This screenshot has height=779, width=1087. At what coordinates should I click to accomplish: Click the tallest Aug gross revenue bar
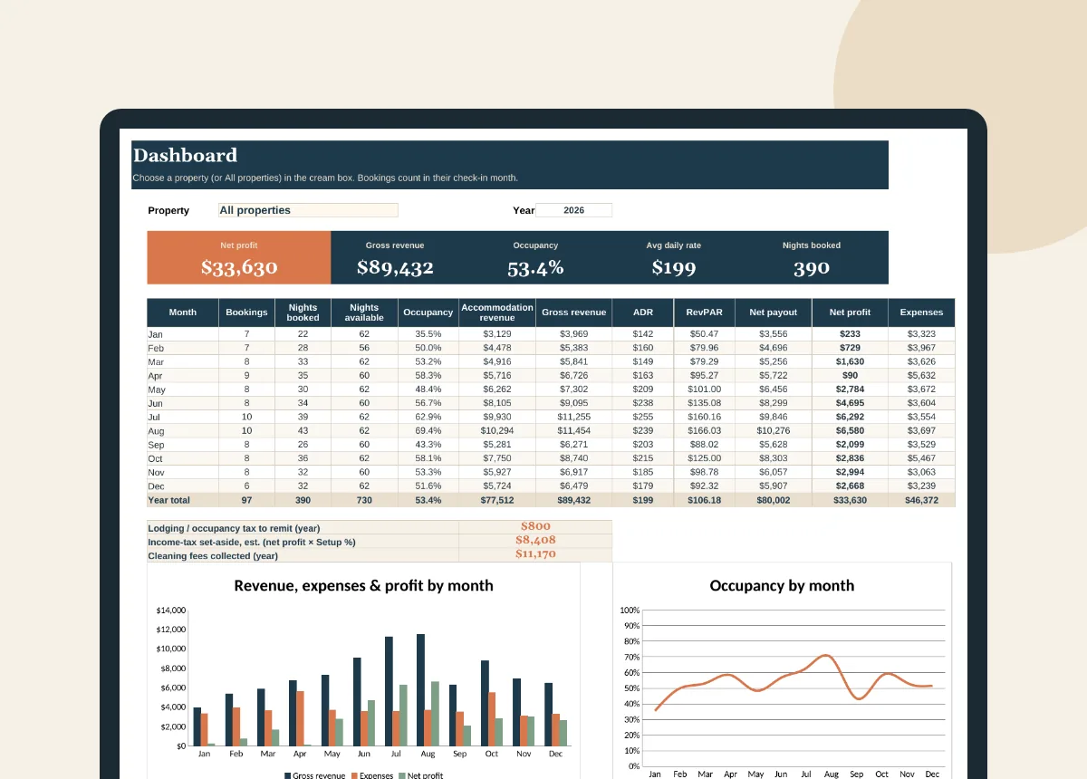tap(420, 689)
